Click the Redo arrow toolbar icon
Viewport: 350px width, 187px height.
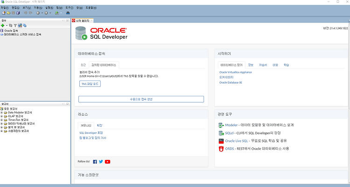[x=31, y=13]
